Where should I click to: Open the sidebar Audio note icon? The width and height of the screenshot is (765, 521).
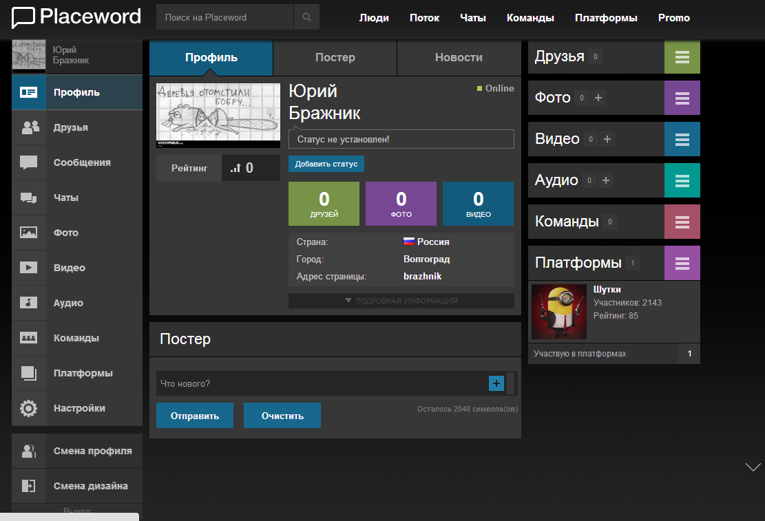(x=29, y=303)
